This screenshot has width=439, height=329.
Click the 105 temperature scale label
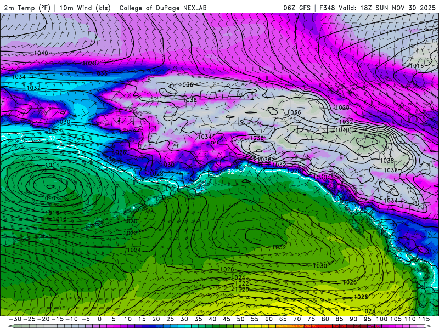click(x=396, y=319)
